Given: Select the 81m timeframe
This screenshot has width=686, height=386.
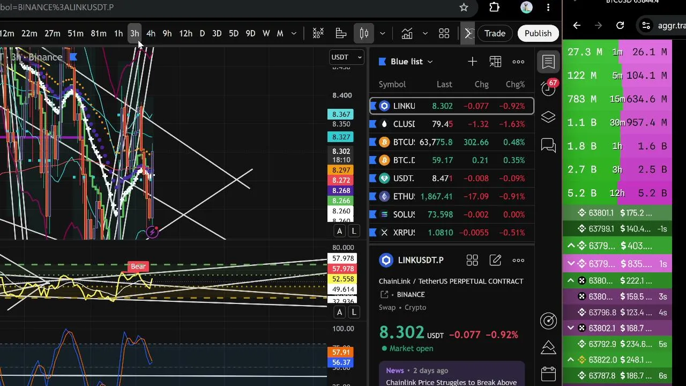Looking at the screenshot, I should coord(98,34).
